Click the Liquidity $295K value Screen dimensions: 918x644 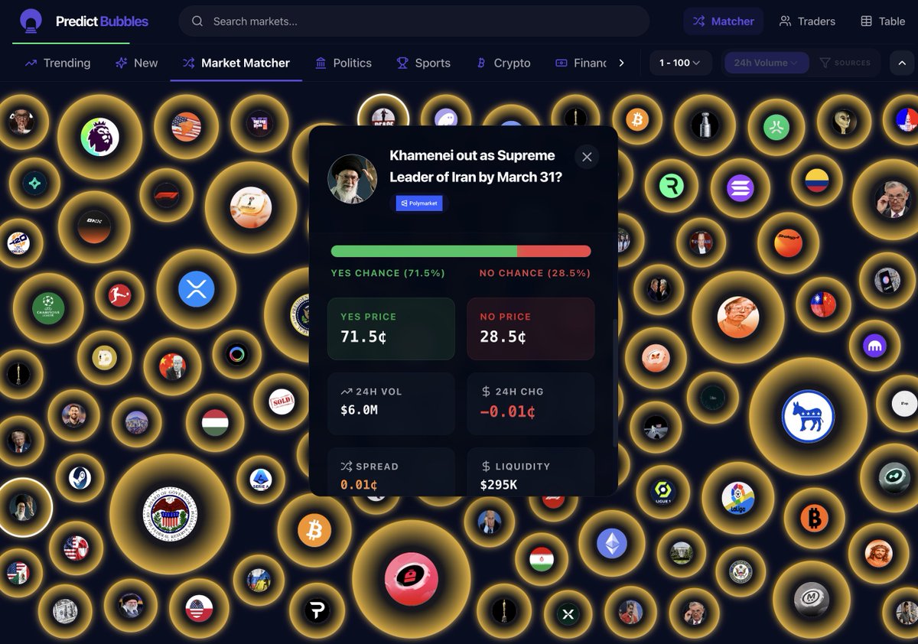point(499,485)
